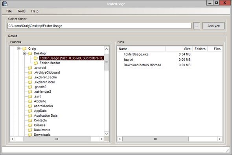The image size is (232, 155).
Task: Click folder tree vertical scroll up arrow
Action: tap(107, 49)
